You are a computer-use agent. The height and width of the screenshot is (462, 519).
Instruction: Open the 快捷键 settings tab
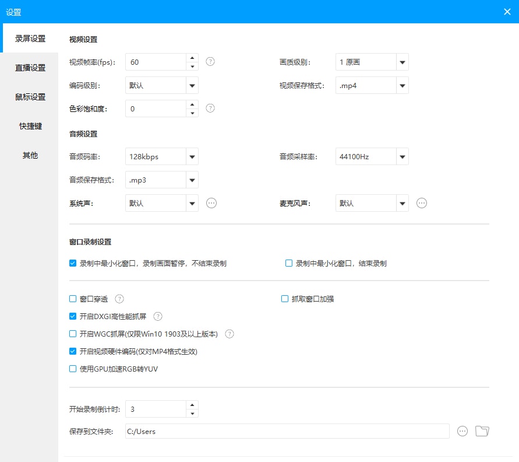tap(30, 126)
